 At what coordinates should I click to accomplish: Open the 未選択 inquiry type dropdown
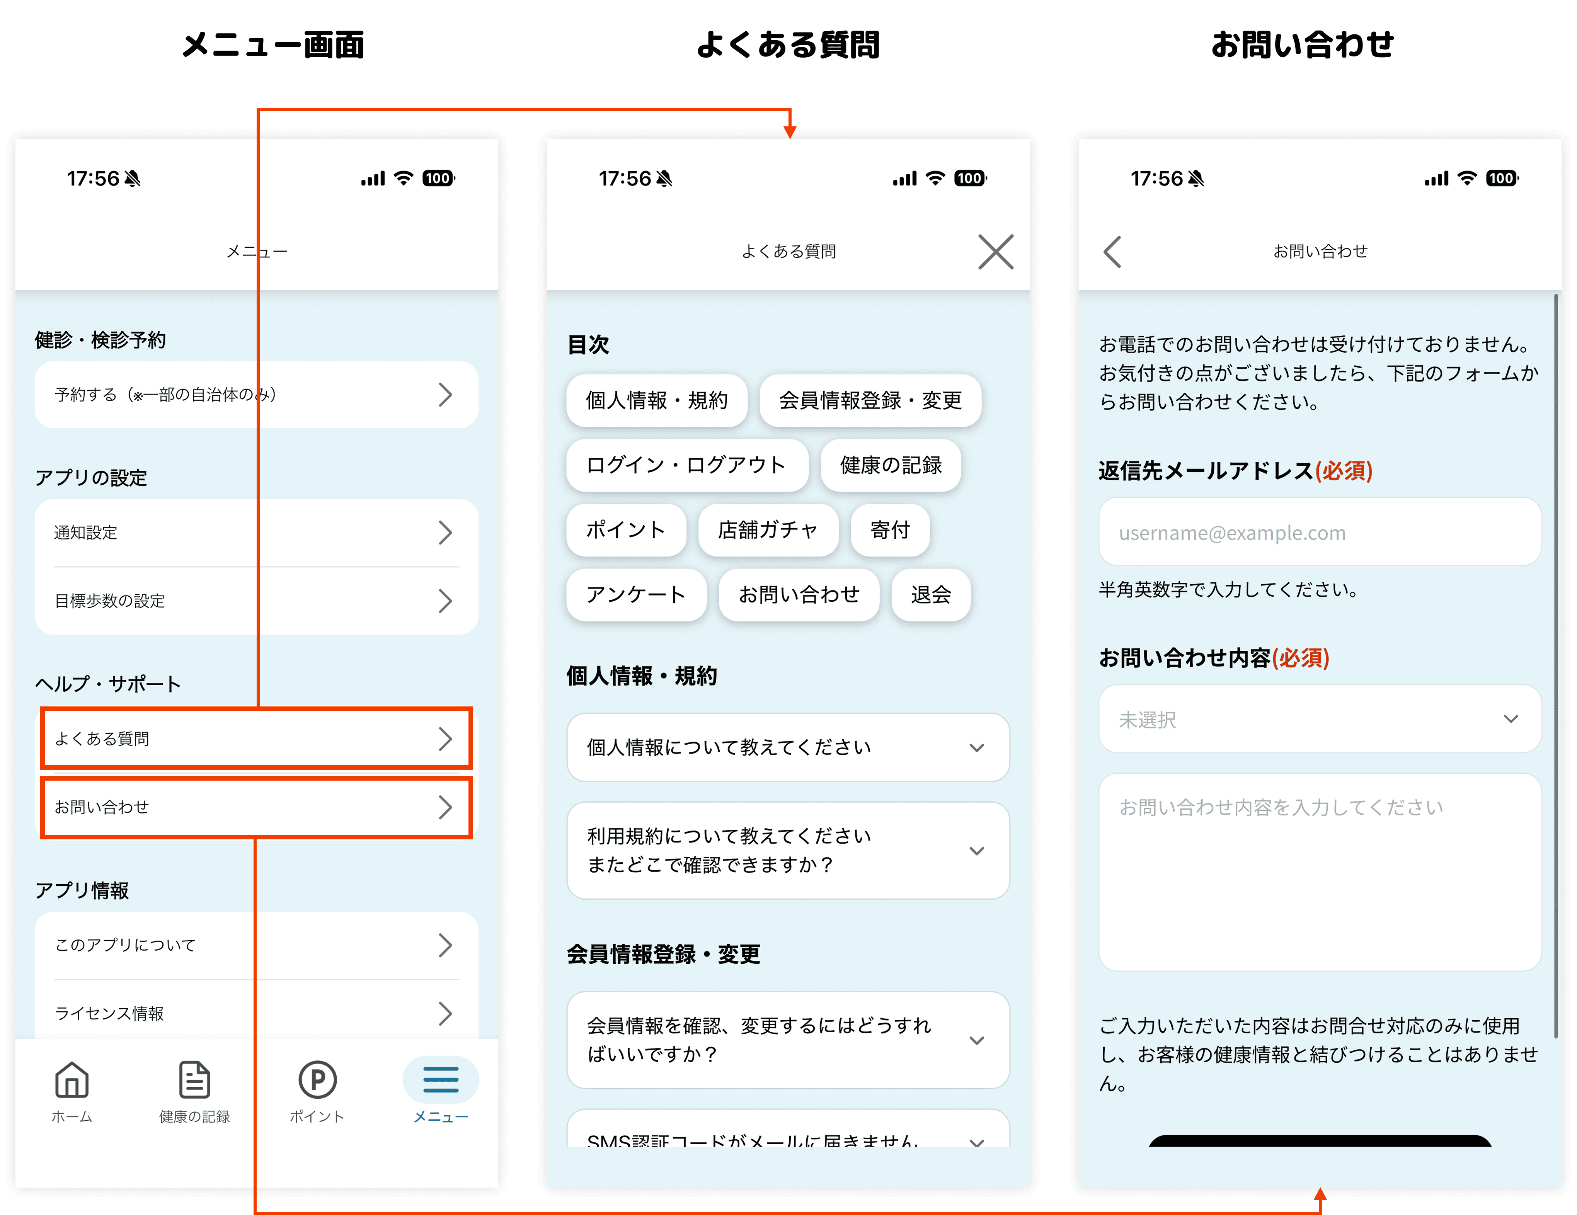[1319, 719]
